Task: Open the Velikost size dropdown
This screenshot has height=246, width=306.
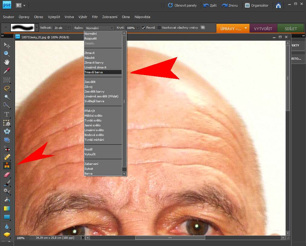Action: pos(69,28)
